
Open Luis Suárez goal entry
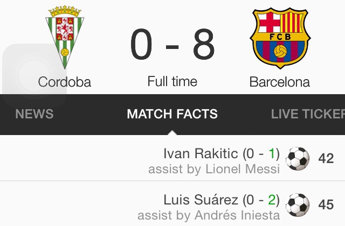coord(201,200)
